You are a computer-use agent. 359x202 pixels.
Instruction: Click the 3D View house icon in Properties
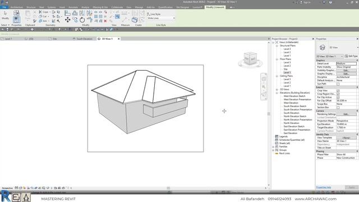pos(323,47)
